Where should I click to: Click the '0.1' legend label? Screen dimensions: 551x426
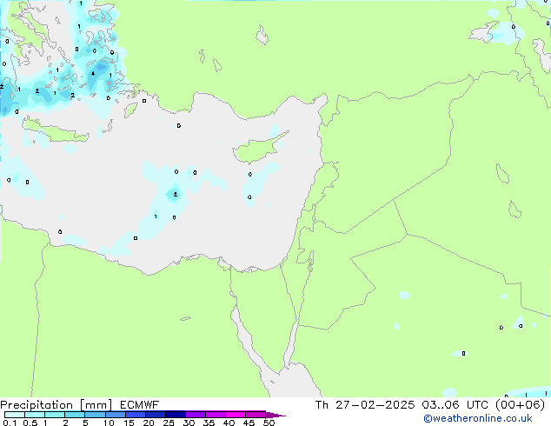click(10, 423)
